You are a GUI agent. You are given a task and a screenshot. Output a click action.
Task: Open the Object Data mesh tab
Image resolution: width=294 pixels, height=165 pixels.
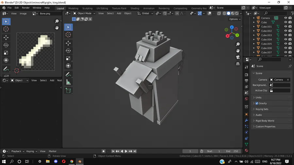(x=246, y=144)
